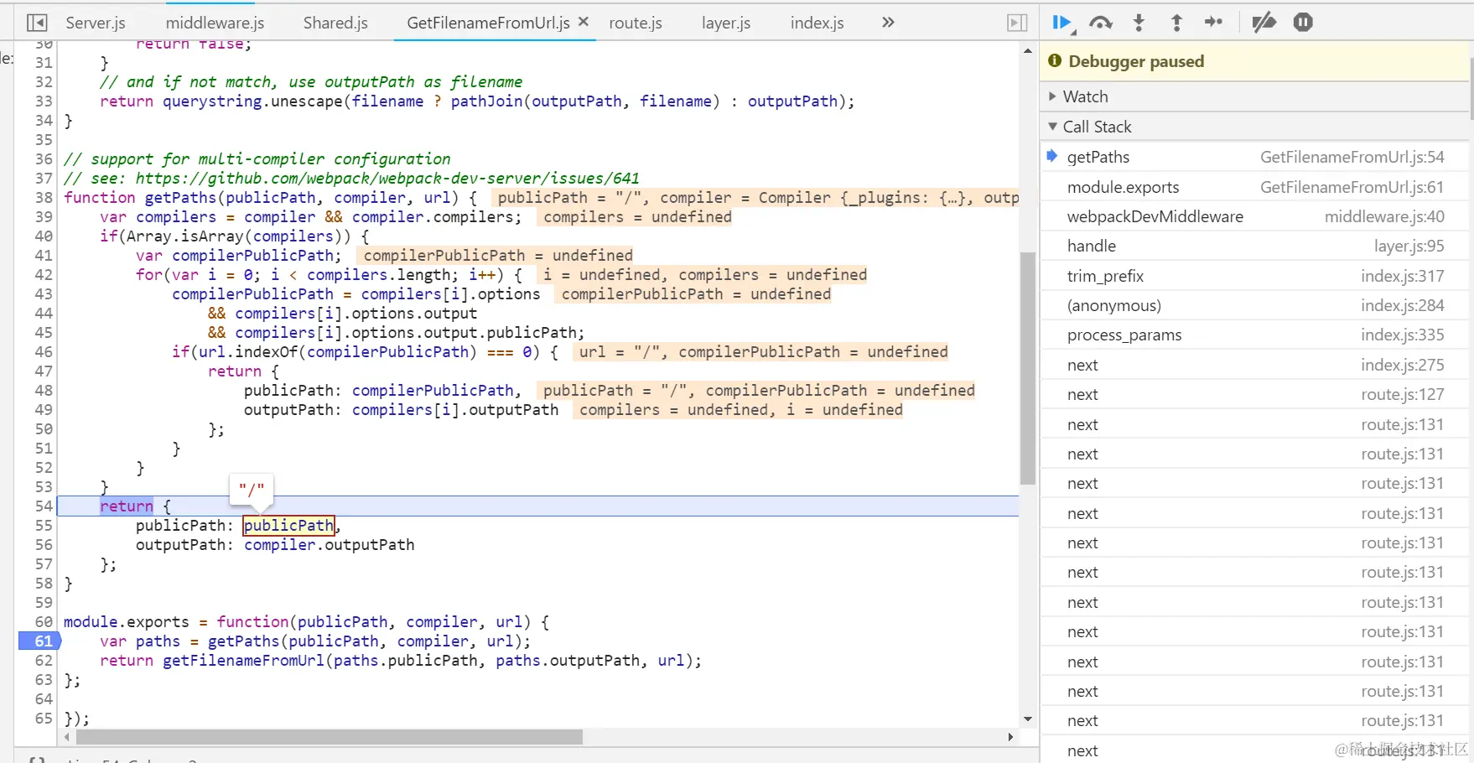Click 'getFilenameFromUrl' call on line 62
Viewport: 1474px width, 763px height.
click(243, 661)
